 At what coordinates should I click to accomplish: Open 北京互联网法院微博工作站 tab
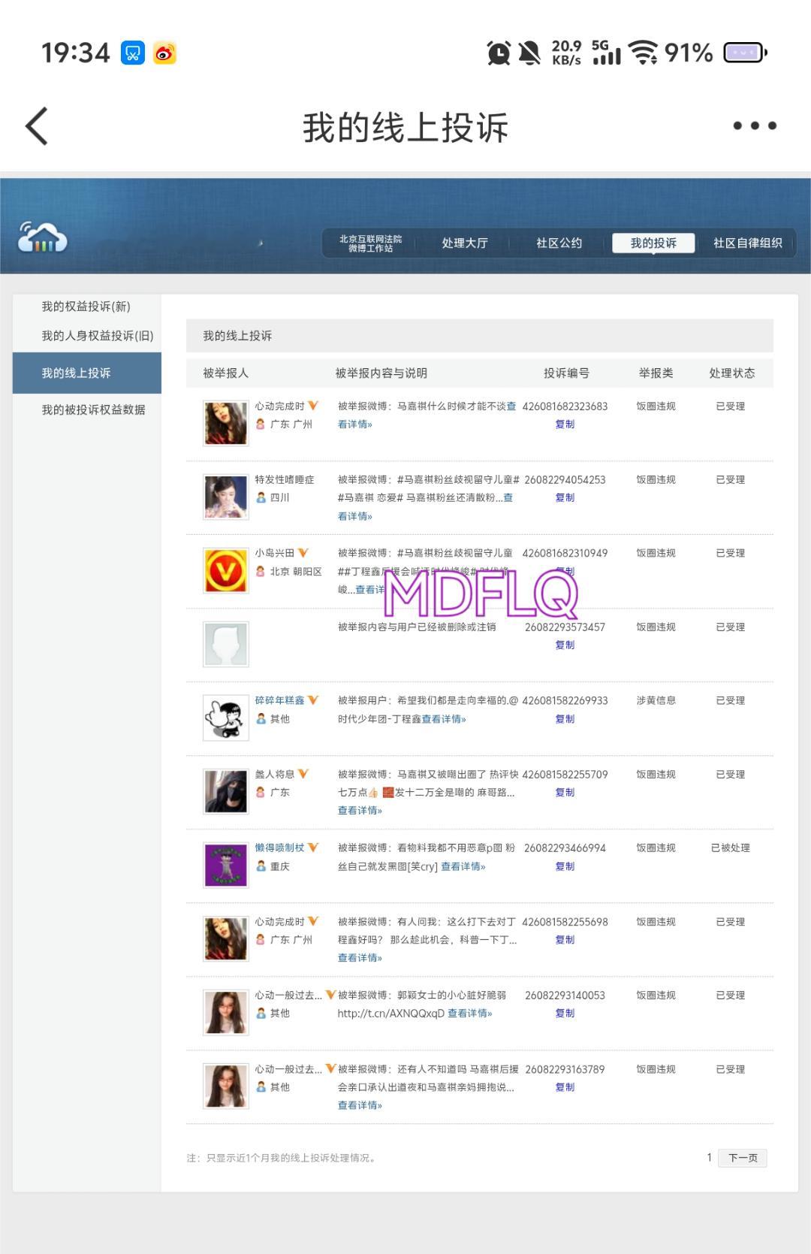pyautogui.click(x=370, y=243)
